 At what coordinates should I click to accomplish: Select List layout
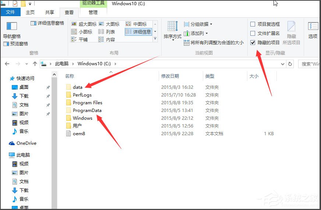pyautogui.click(x=107, y=32)
